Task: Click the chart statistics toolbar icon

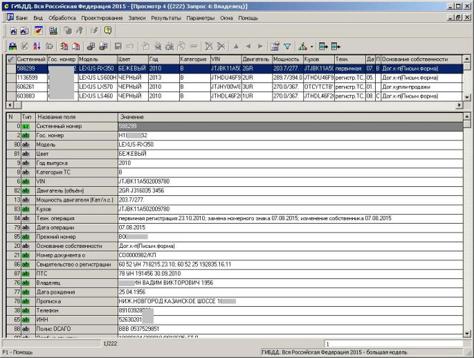Action: [x=53, y=30]
